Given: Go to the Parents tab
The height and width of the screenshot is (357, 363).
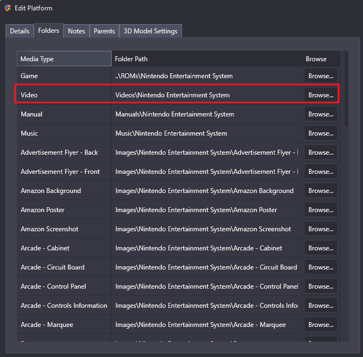Looking at the screenshot, I should pos(104,31).
